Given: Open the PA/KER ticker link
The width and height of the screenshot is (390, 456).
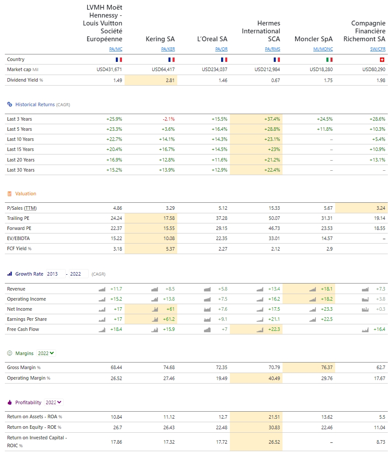Looking at the screenshot, I should 168,49.
